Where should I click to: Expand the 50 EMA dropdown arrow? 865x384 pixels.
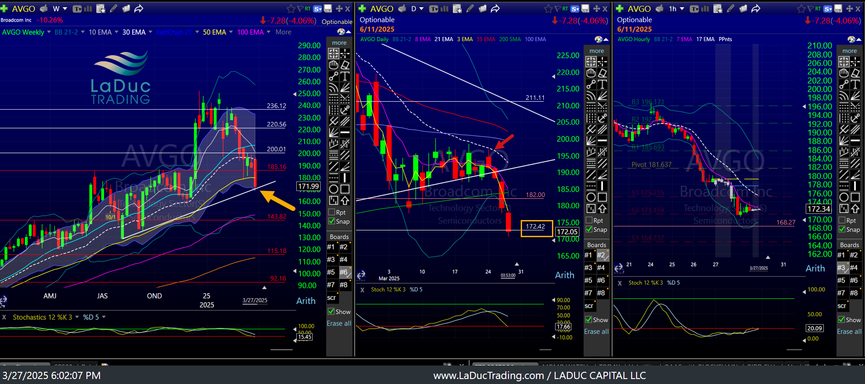[231, 32]
